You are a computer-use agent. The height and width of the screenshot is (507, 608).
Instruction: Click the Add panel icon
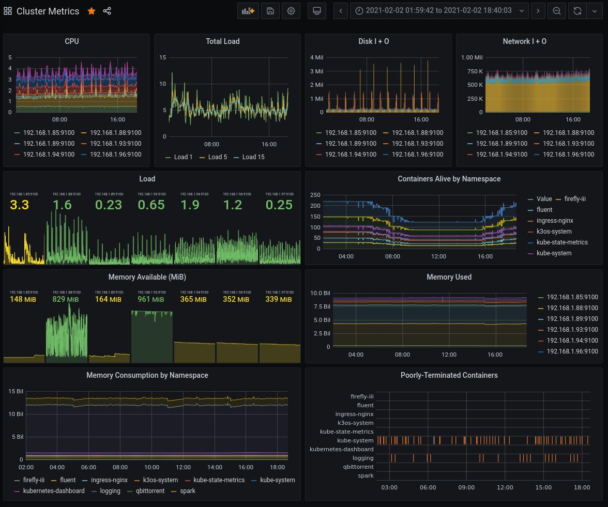pos(248,11)
